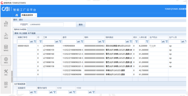Click the 查询 button beside 纤盘盘号

click(x=80, y=25)
